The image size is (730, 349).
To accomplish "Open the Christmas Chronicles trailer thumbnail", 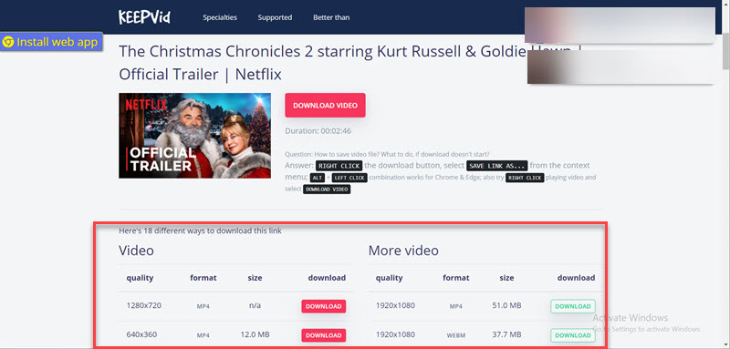I will click(194, 136).
